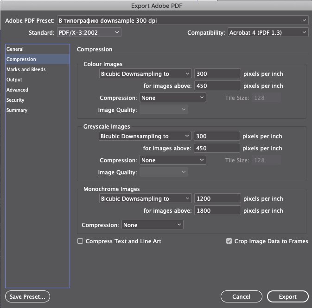Open Greyscale Images Compression dropdown
Image resolution: width=312 pixels, height=308 pixels.
coord(173,160)
